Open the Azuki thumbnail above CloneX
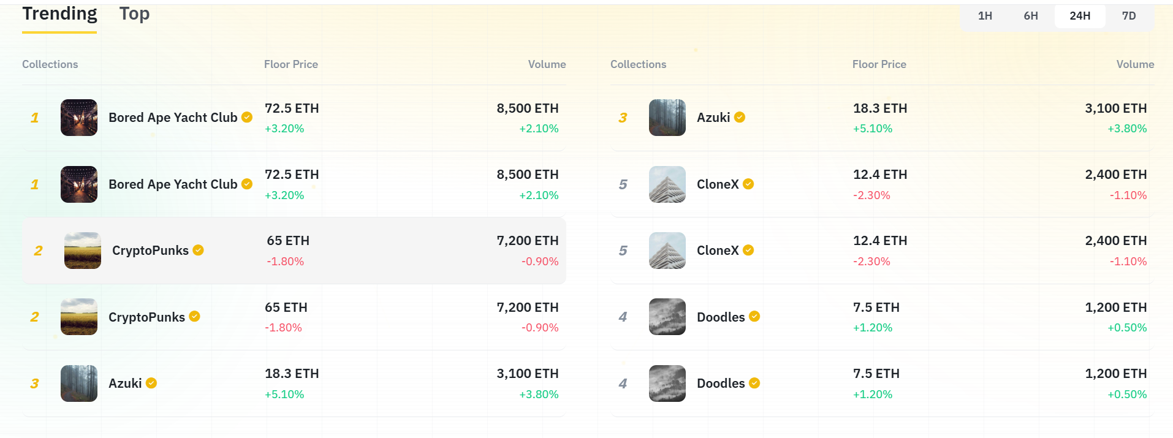This screenshot has height=438, width=1173. pyautogui.click(x=667, y=118)
